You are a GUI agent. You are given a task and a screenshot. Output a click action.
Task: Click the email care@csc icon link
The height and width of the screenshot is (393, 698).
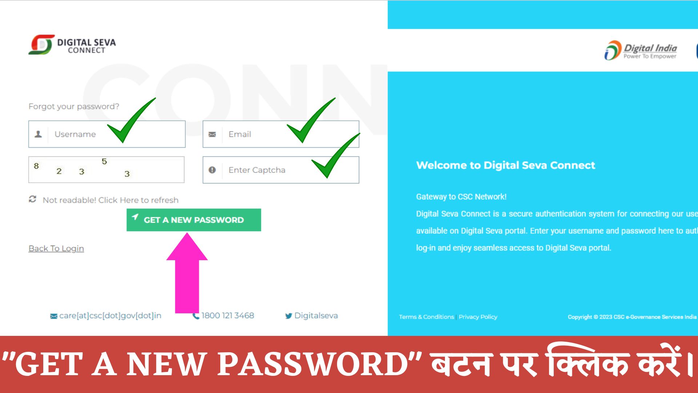(54, 315)
